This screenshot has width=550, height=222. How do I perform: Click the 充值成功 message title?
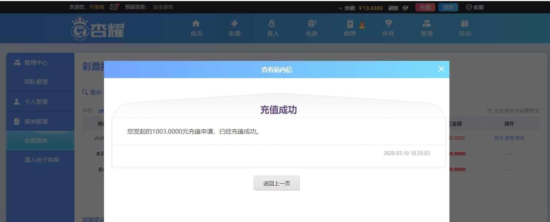pos(279,110)
